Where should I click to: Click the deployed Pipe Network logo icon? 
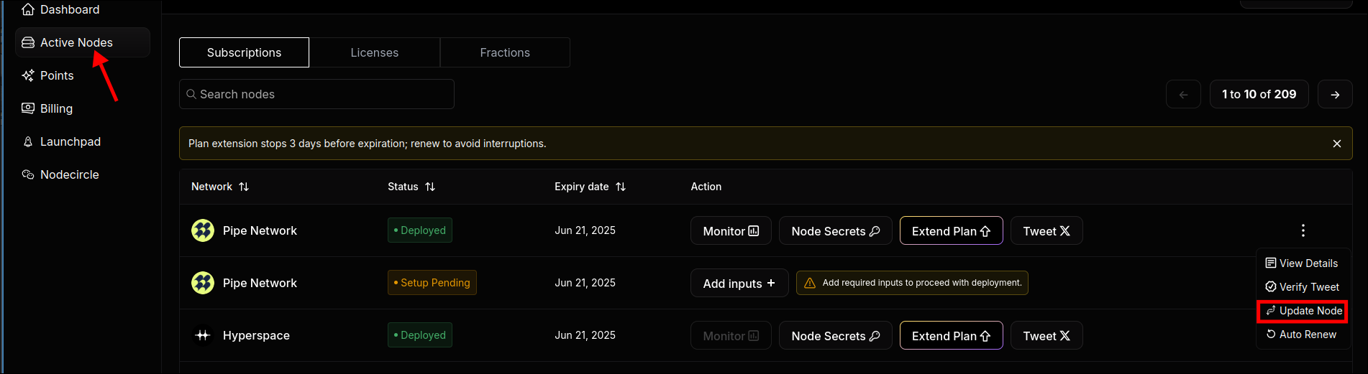(x=203, y=230)
